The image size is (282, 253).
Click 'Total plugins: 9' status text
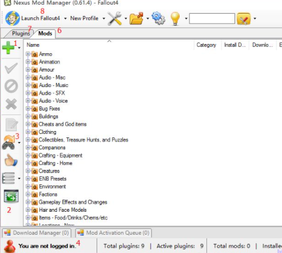pyautogui.click(x=124, y=246)
